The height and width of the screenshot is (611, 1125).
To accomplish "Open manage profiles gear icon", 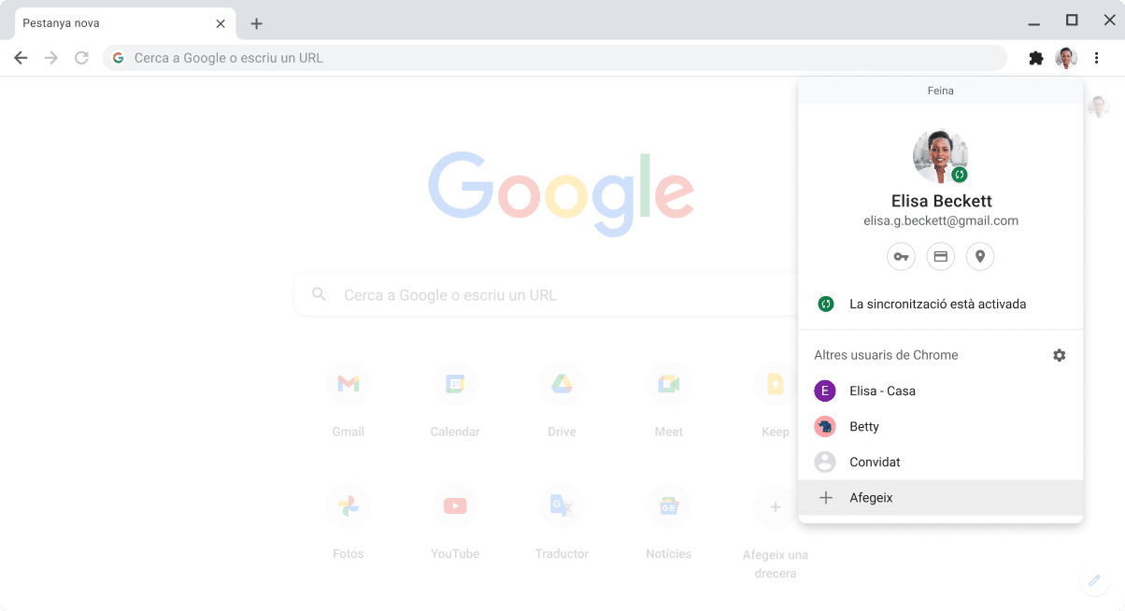I will click(x=1059, y=355).
